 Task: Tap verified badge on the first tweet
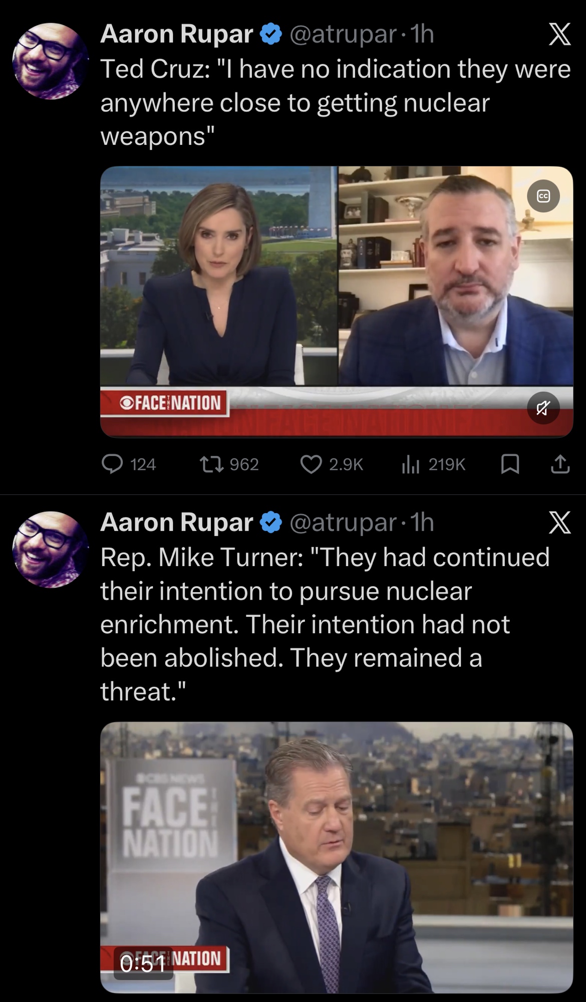(271, 34)
